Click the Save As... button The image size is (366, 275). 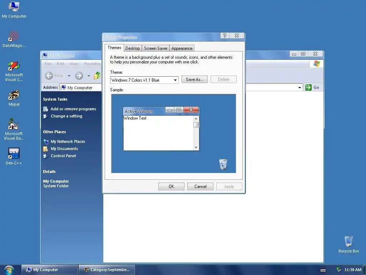(x=194, y=79)
